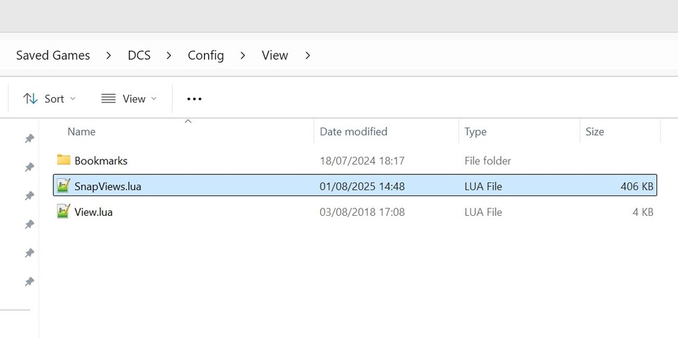Click the SnapViews.lua file icon
This screenshot has width=678, height=338.
click(x=64, y=186)
